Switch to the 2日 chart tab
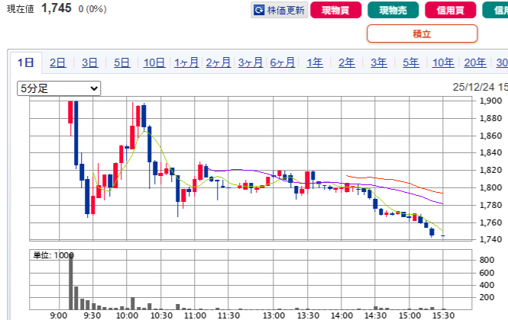This screenshot has width=508, height=320. 57,63
